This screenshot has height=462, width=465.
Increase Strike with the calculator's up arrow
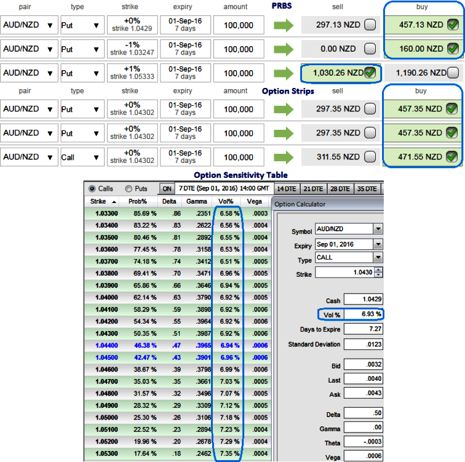[378, 271]
